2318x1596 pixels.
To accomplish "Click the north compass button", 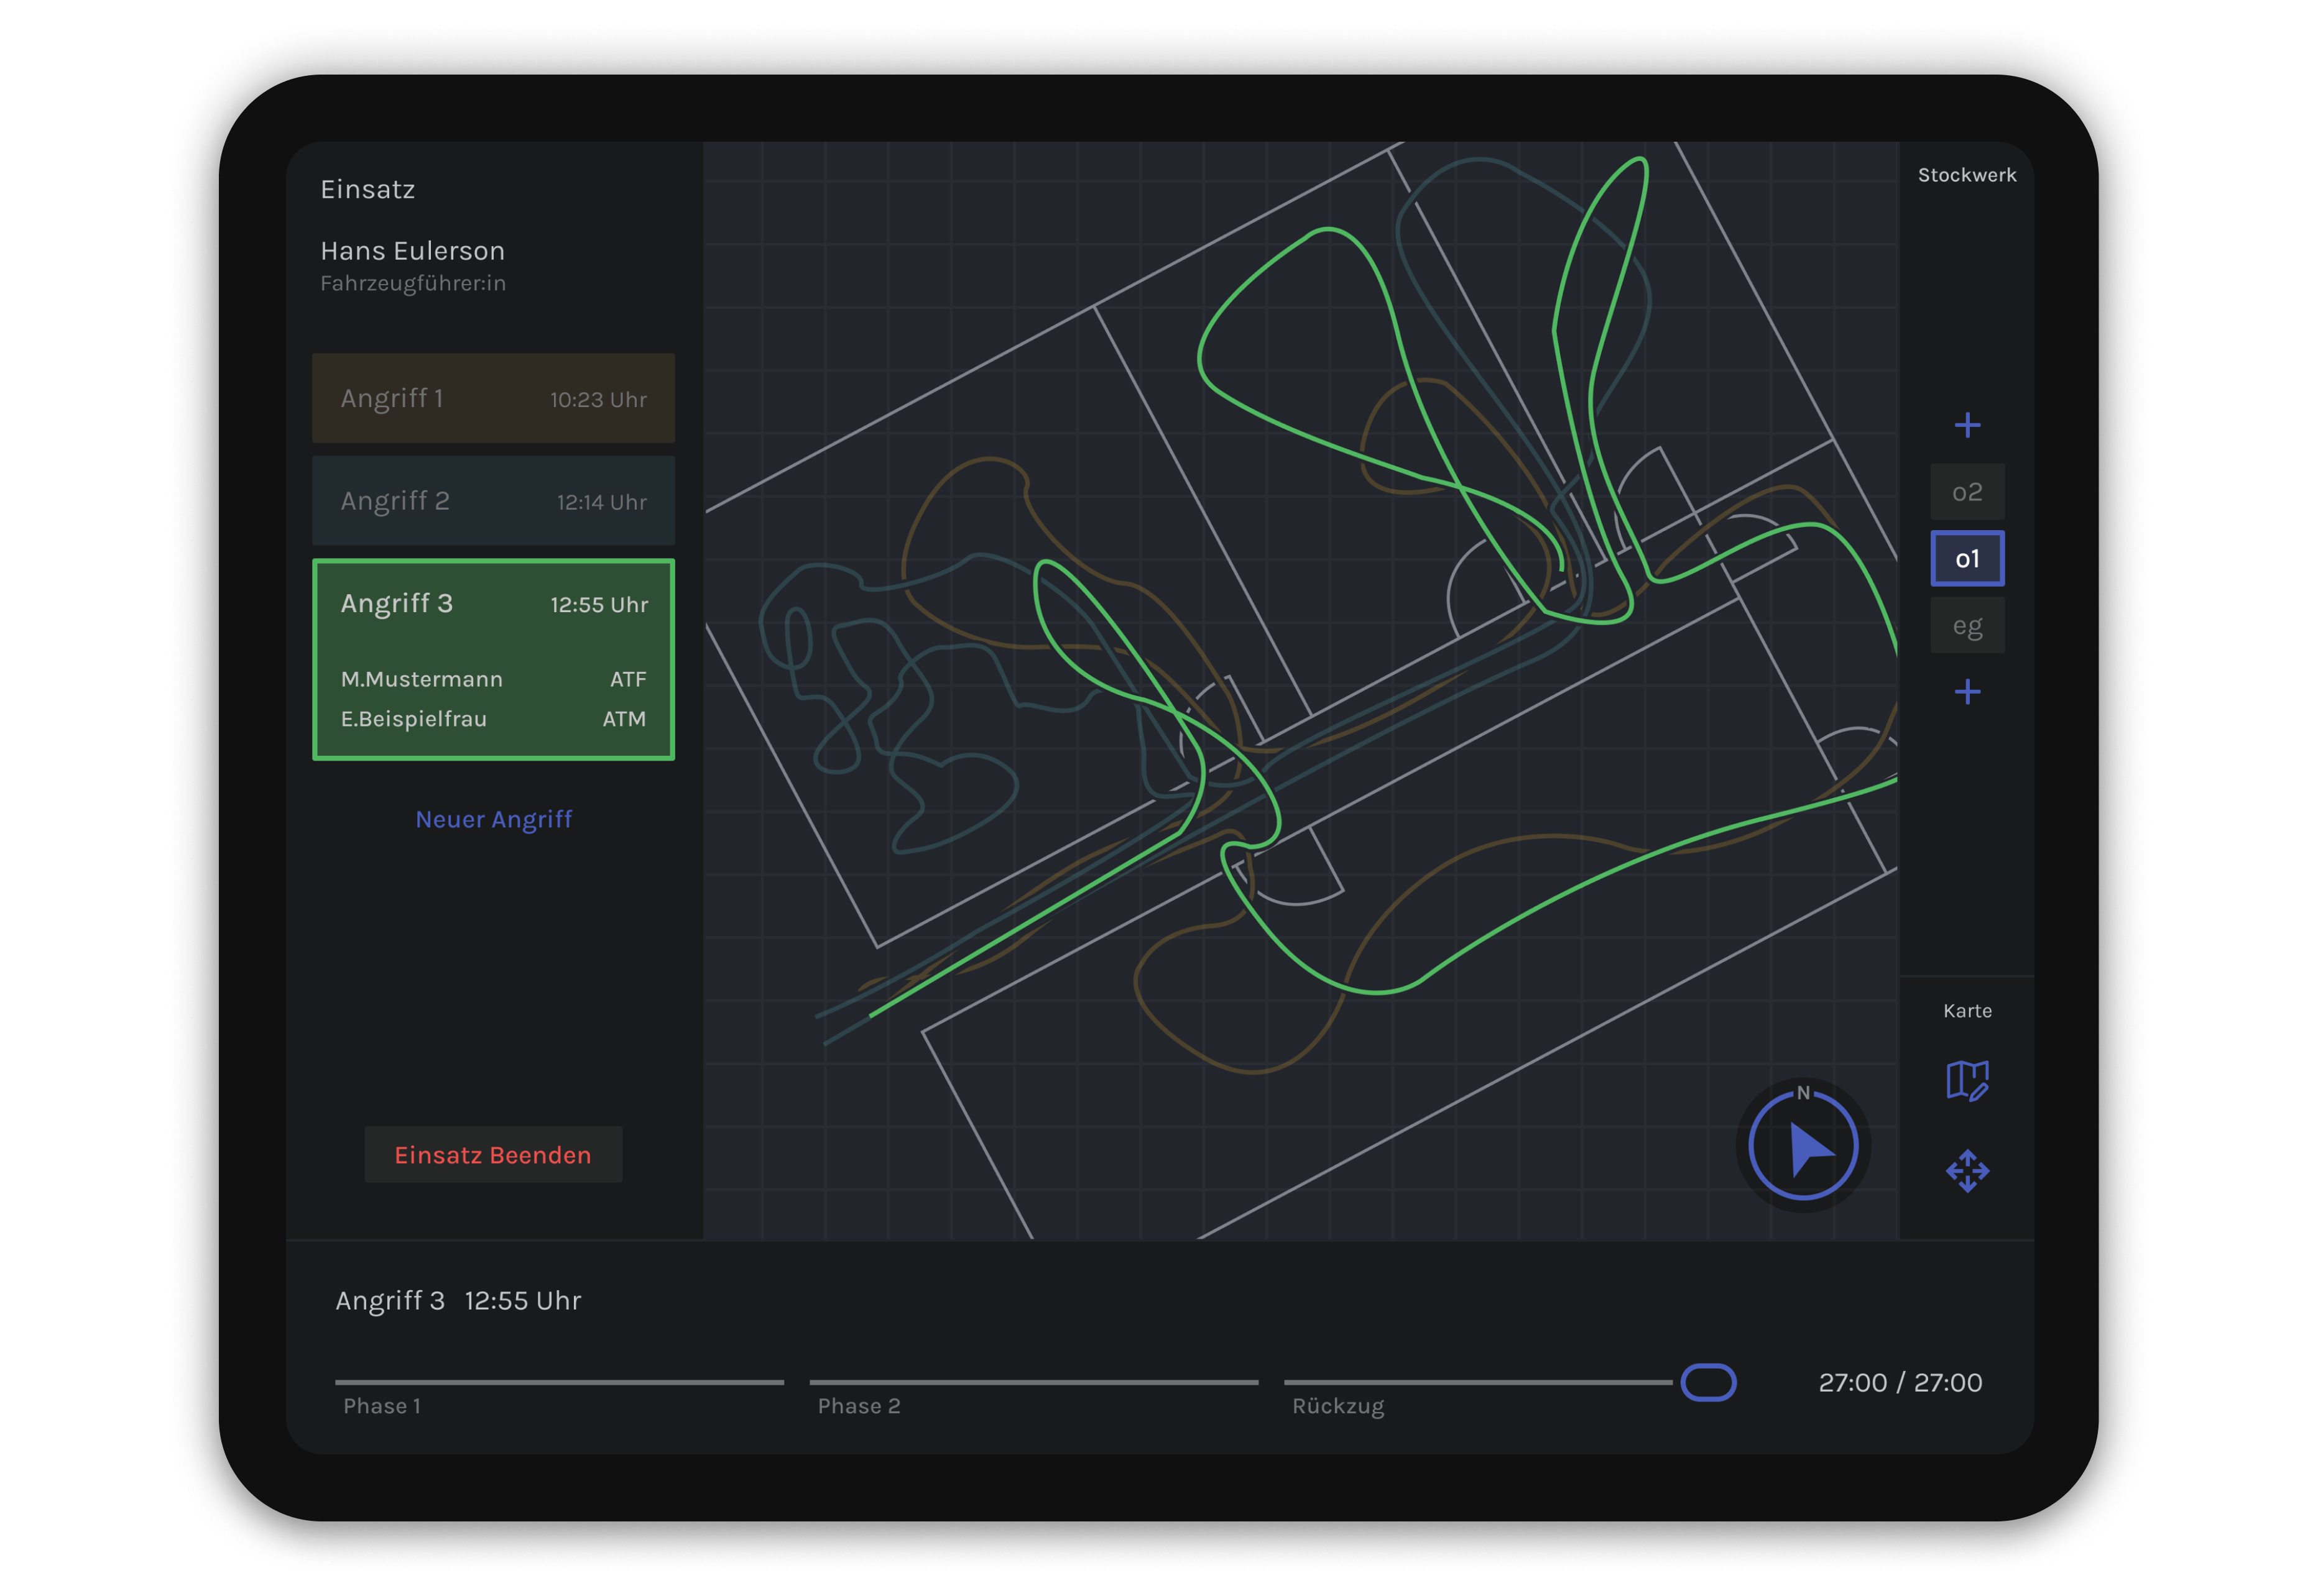I will point(1803,1146).
